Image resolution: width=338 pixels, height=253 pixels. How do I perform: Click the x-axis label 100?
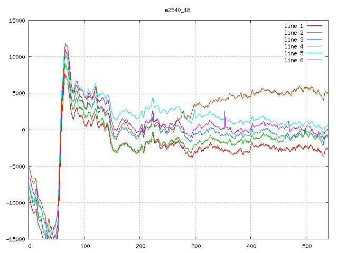click(x=85, y=246)
